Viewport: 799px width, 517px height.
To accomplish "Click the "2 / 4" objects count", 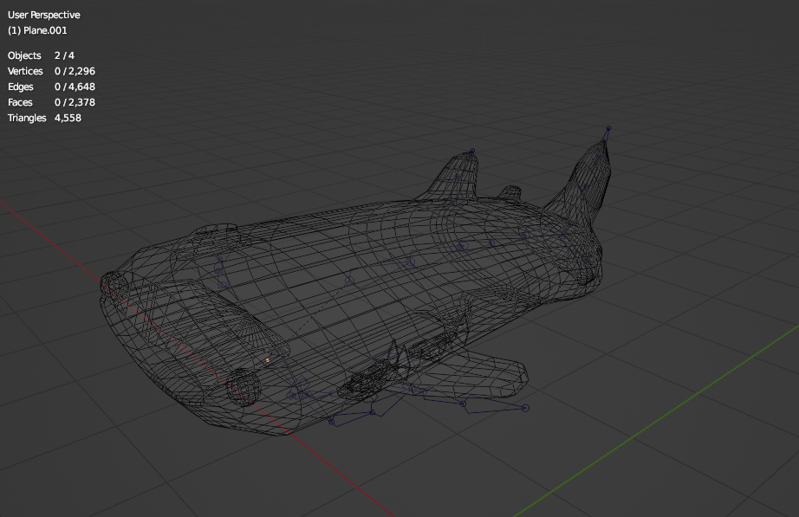I will click(64, 55).
